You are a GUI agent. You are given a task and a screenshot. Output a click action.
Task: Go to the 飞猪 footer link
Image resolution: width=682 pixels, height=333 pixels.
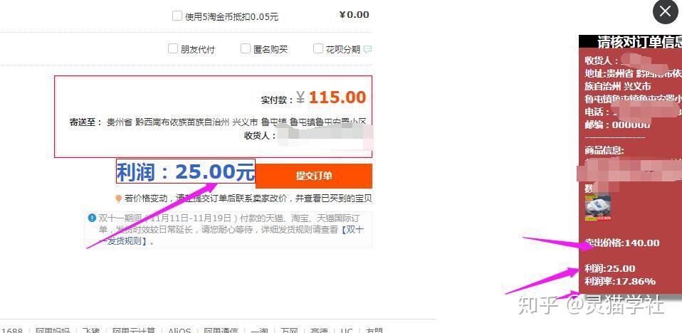[x=91, y=331]
